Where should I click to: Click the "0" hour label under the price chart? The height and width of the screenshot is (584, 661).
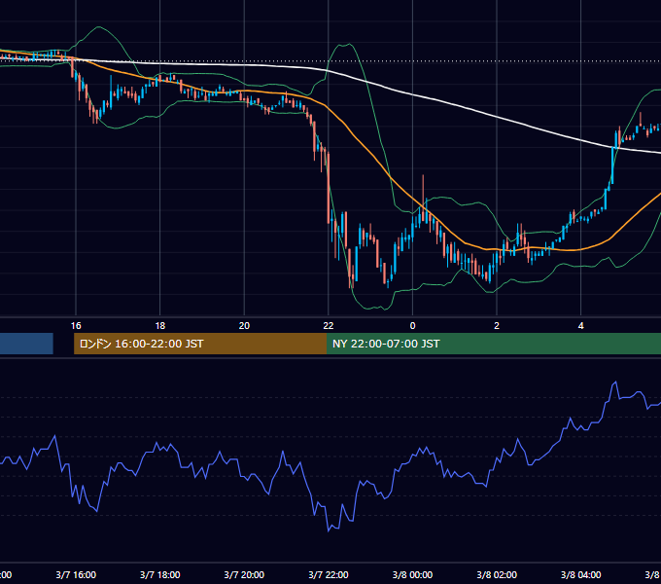click(x=413, y=326)
